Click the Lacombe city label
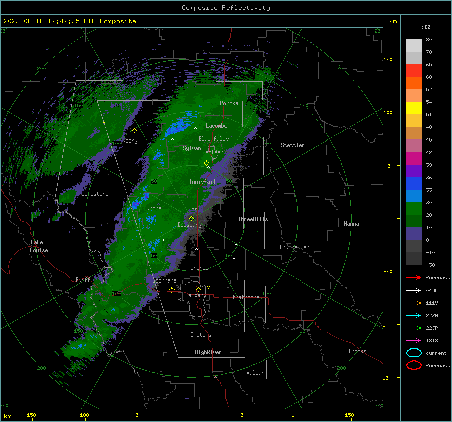This screenshot has width=452, height=422. [216, 126]
